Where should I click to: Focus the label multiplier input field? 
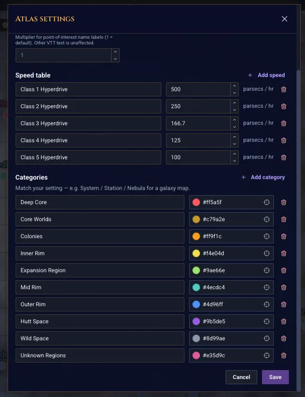[63, 55]
